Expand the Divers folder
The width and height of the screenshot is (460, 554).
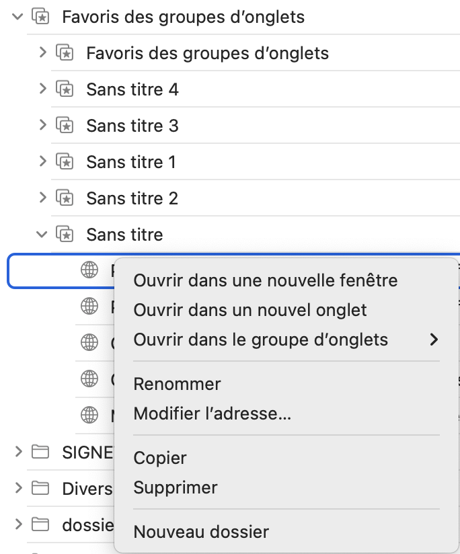click(x=18, y=488)
